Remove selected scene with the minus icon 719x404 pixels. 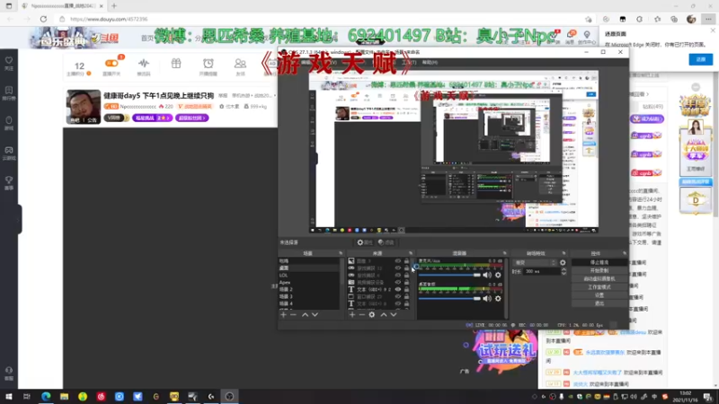coord(294,315)
